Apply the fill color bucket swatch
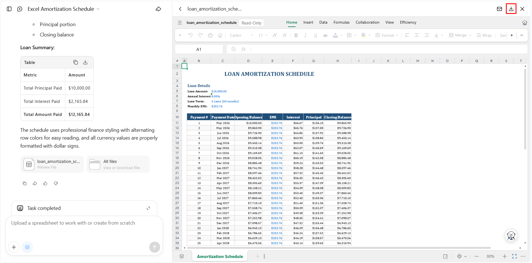The width and height of the screenshot is (532, 263). click(363, 35)
